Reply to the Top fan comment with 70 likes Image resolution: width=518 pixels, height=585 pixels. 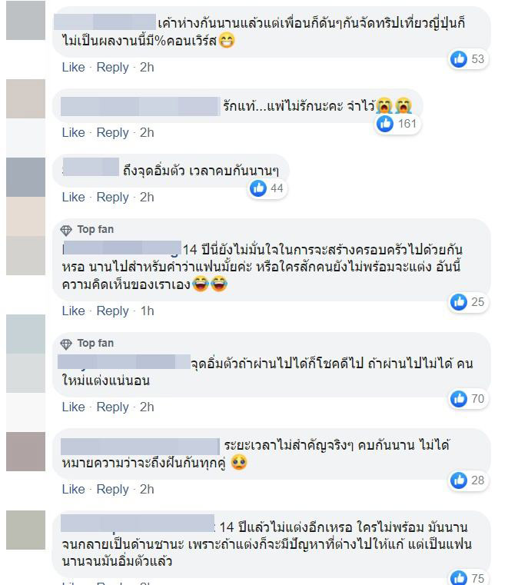point(113,407)
